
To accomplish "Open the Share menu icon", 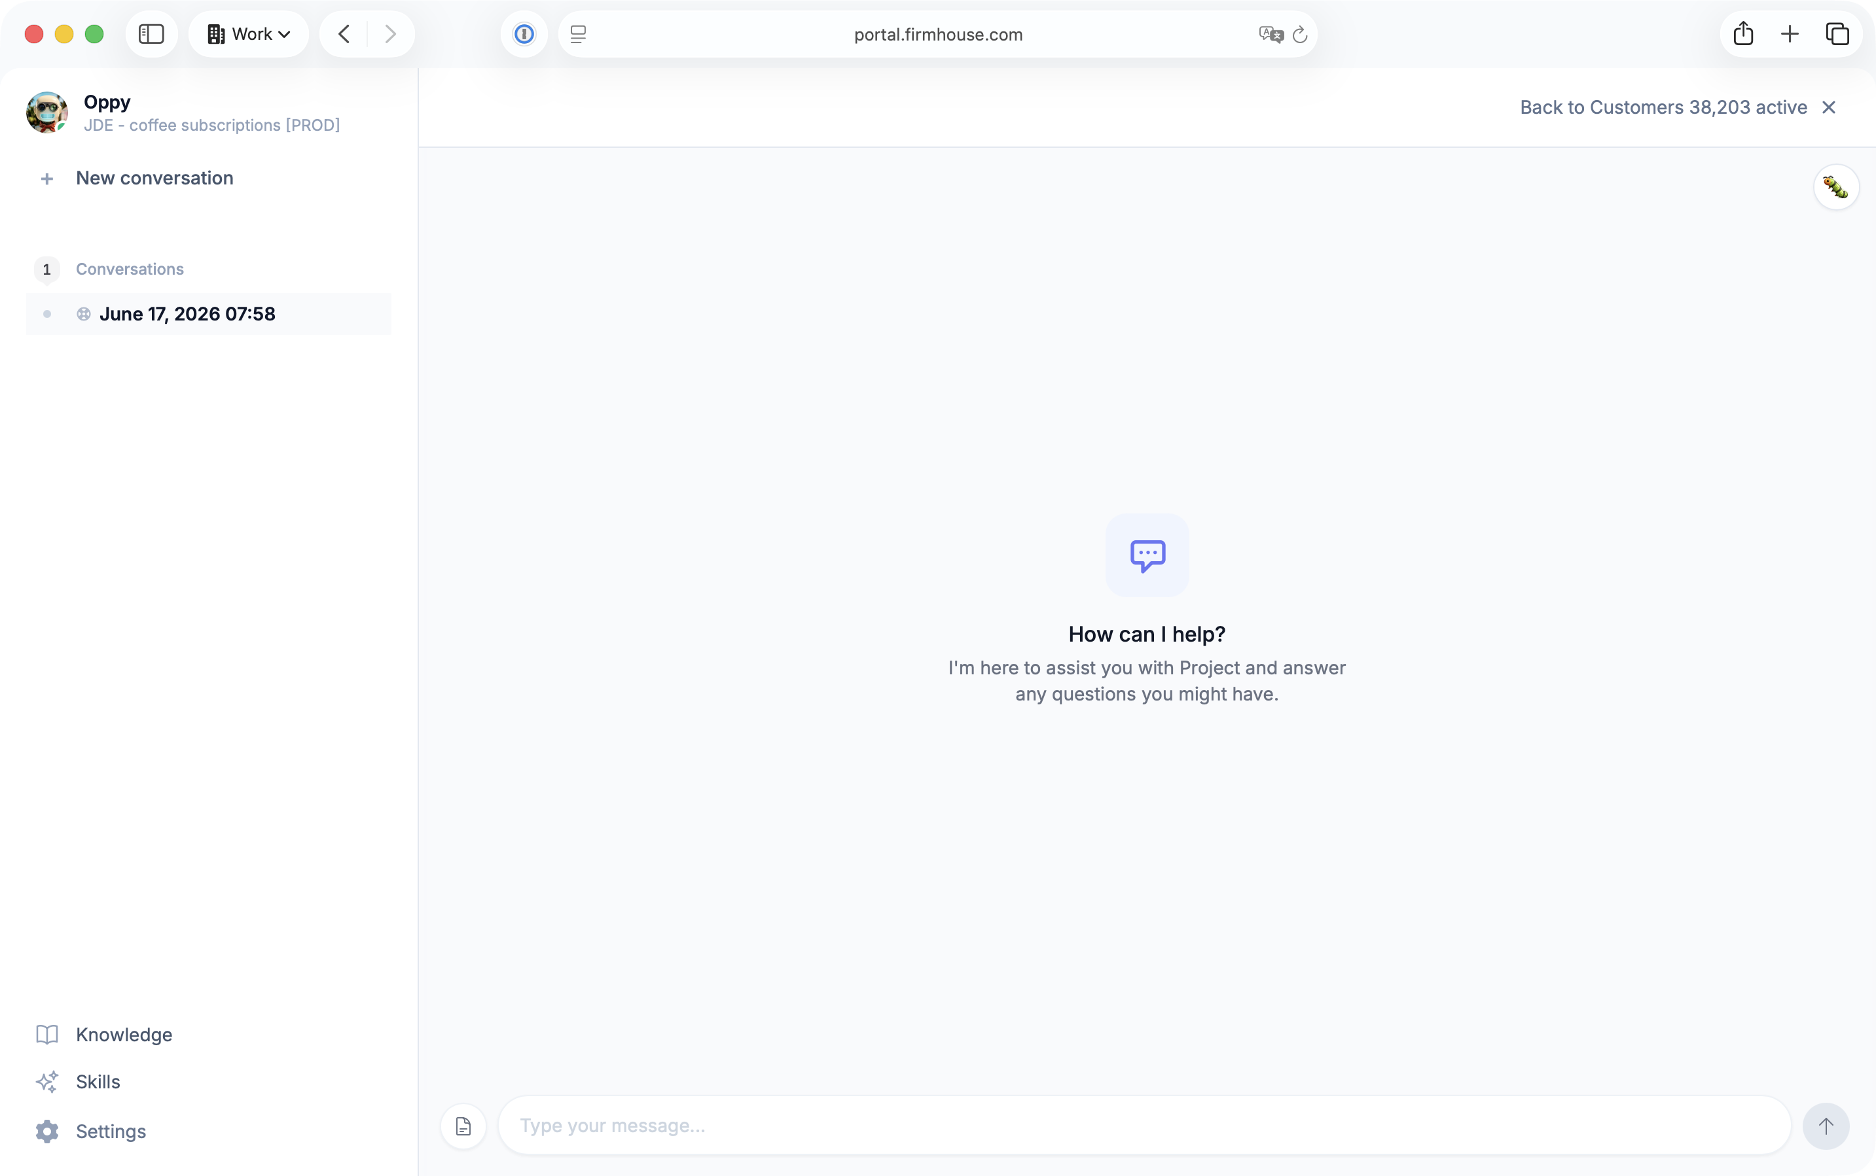I will point(1743,33).
